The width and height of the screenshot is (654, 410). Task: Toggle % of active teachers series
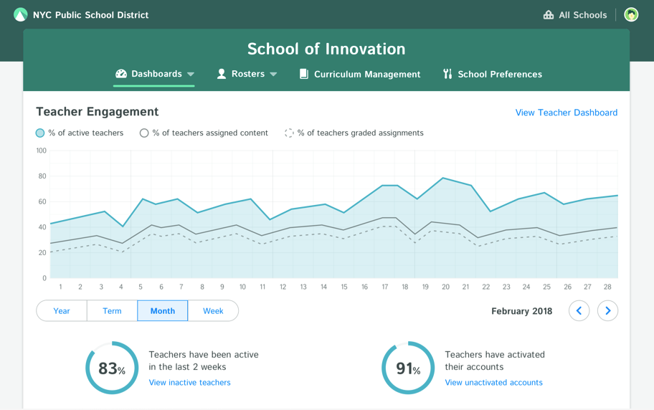pyautogui.click(x=40, y=133)
